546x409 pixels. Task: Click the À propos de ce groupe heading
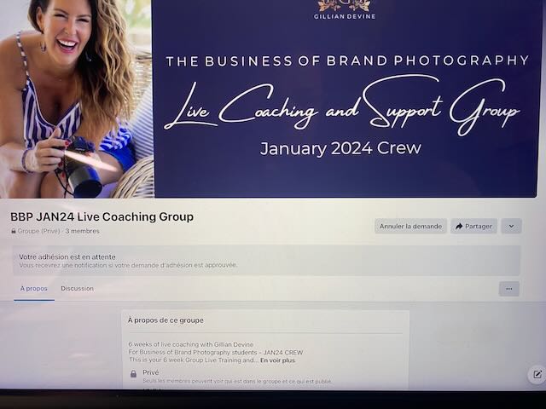[166, 320]
